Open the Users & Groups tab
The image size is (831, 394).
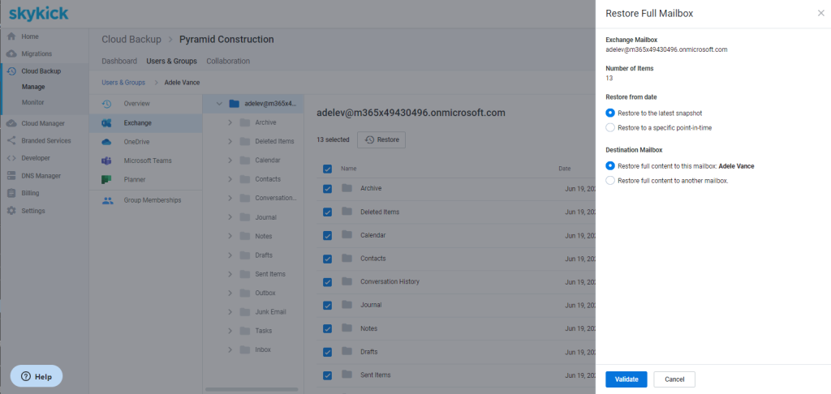tap(172, 61)
